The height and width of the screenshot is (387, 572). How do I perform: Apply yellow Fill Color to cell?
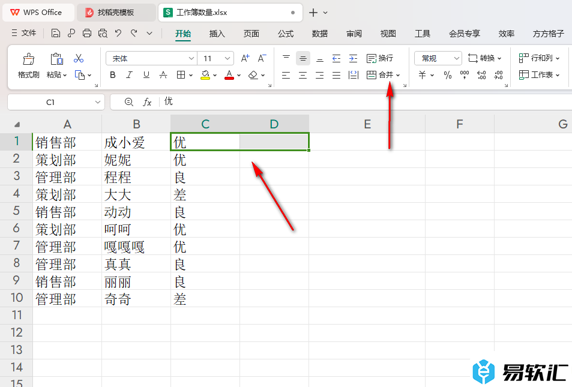[205, 75]
